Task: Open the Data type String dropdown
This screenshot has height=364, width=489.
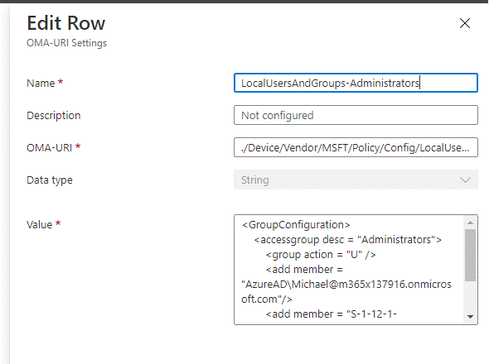Action: point(356,180)
